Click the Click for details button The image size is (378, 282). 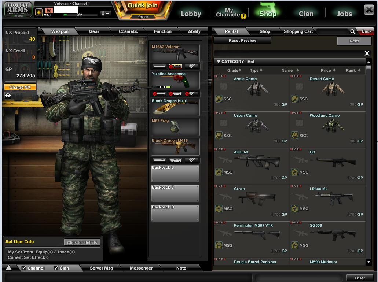click(82, 242)
